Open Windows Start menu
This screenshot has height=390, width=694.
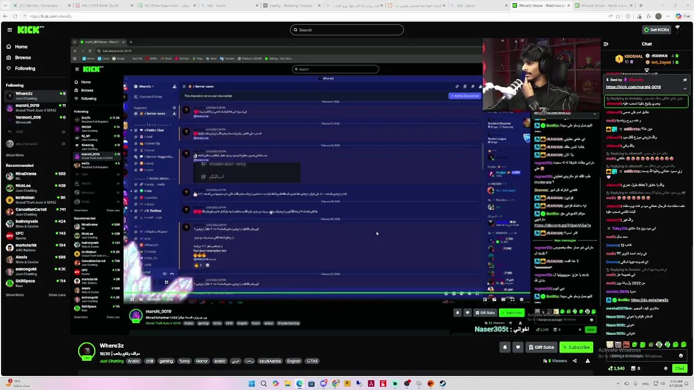252,383
